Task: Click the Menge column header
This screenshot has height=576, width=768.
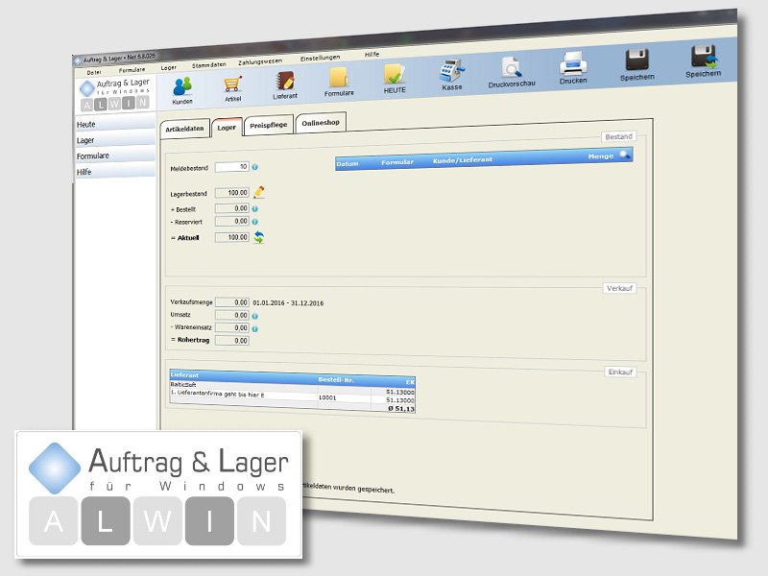Action: (x=601, y=156)
